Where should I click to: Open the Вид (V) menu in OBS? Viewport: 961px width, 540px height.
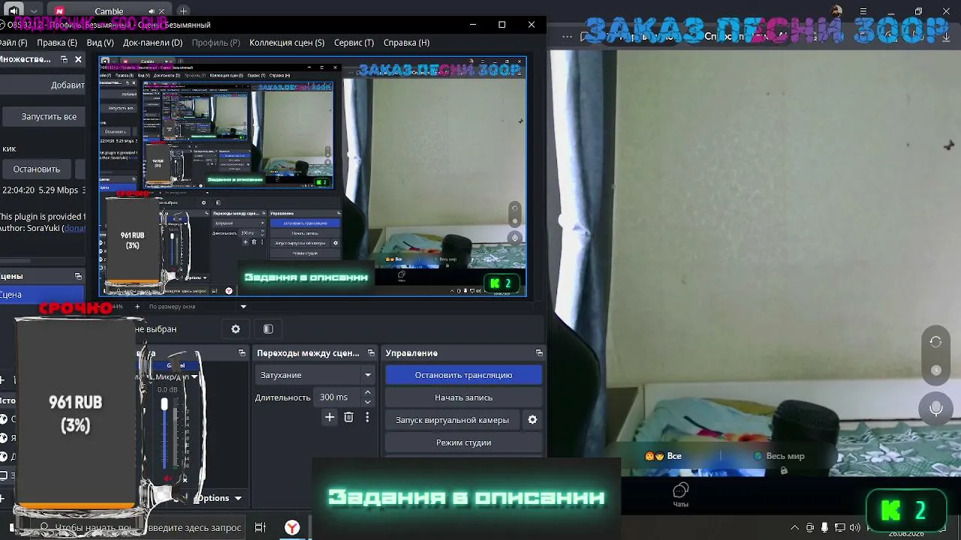pyautogui.click(x=100, y=43)
